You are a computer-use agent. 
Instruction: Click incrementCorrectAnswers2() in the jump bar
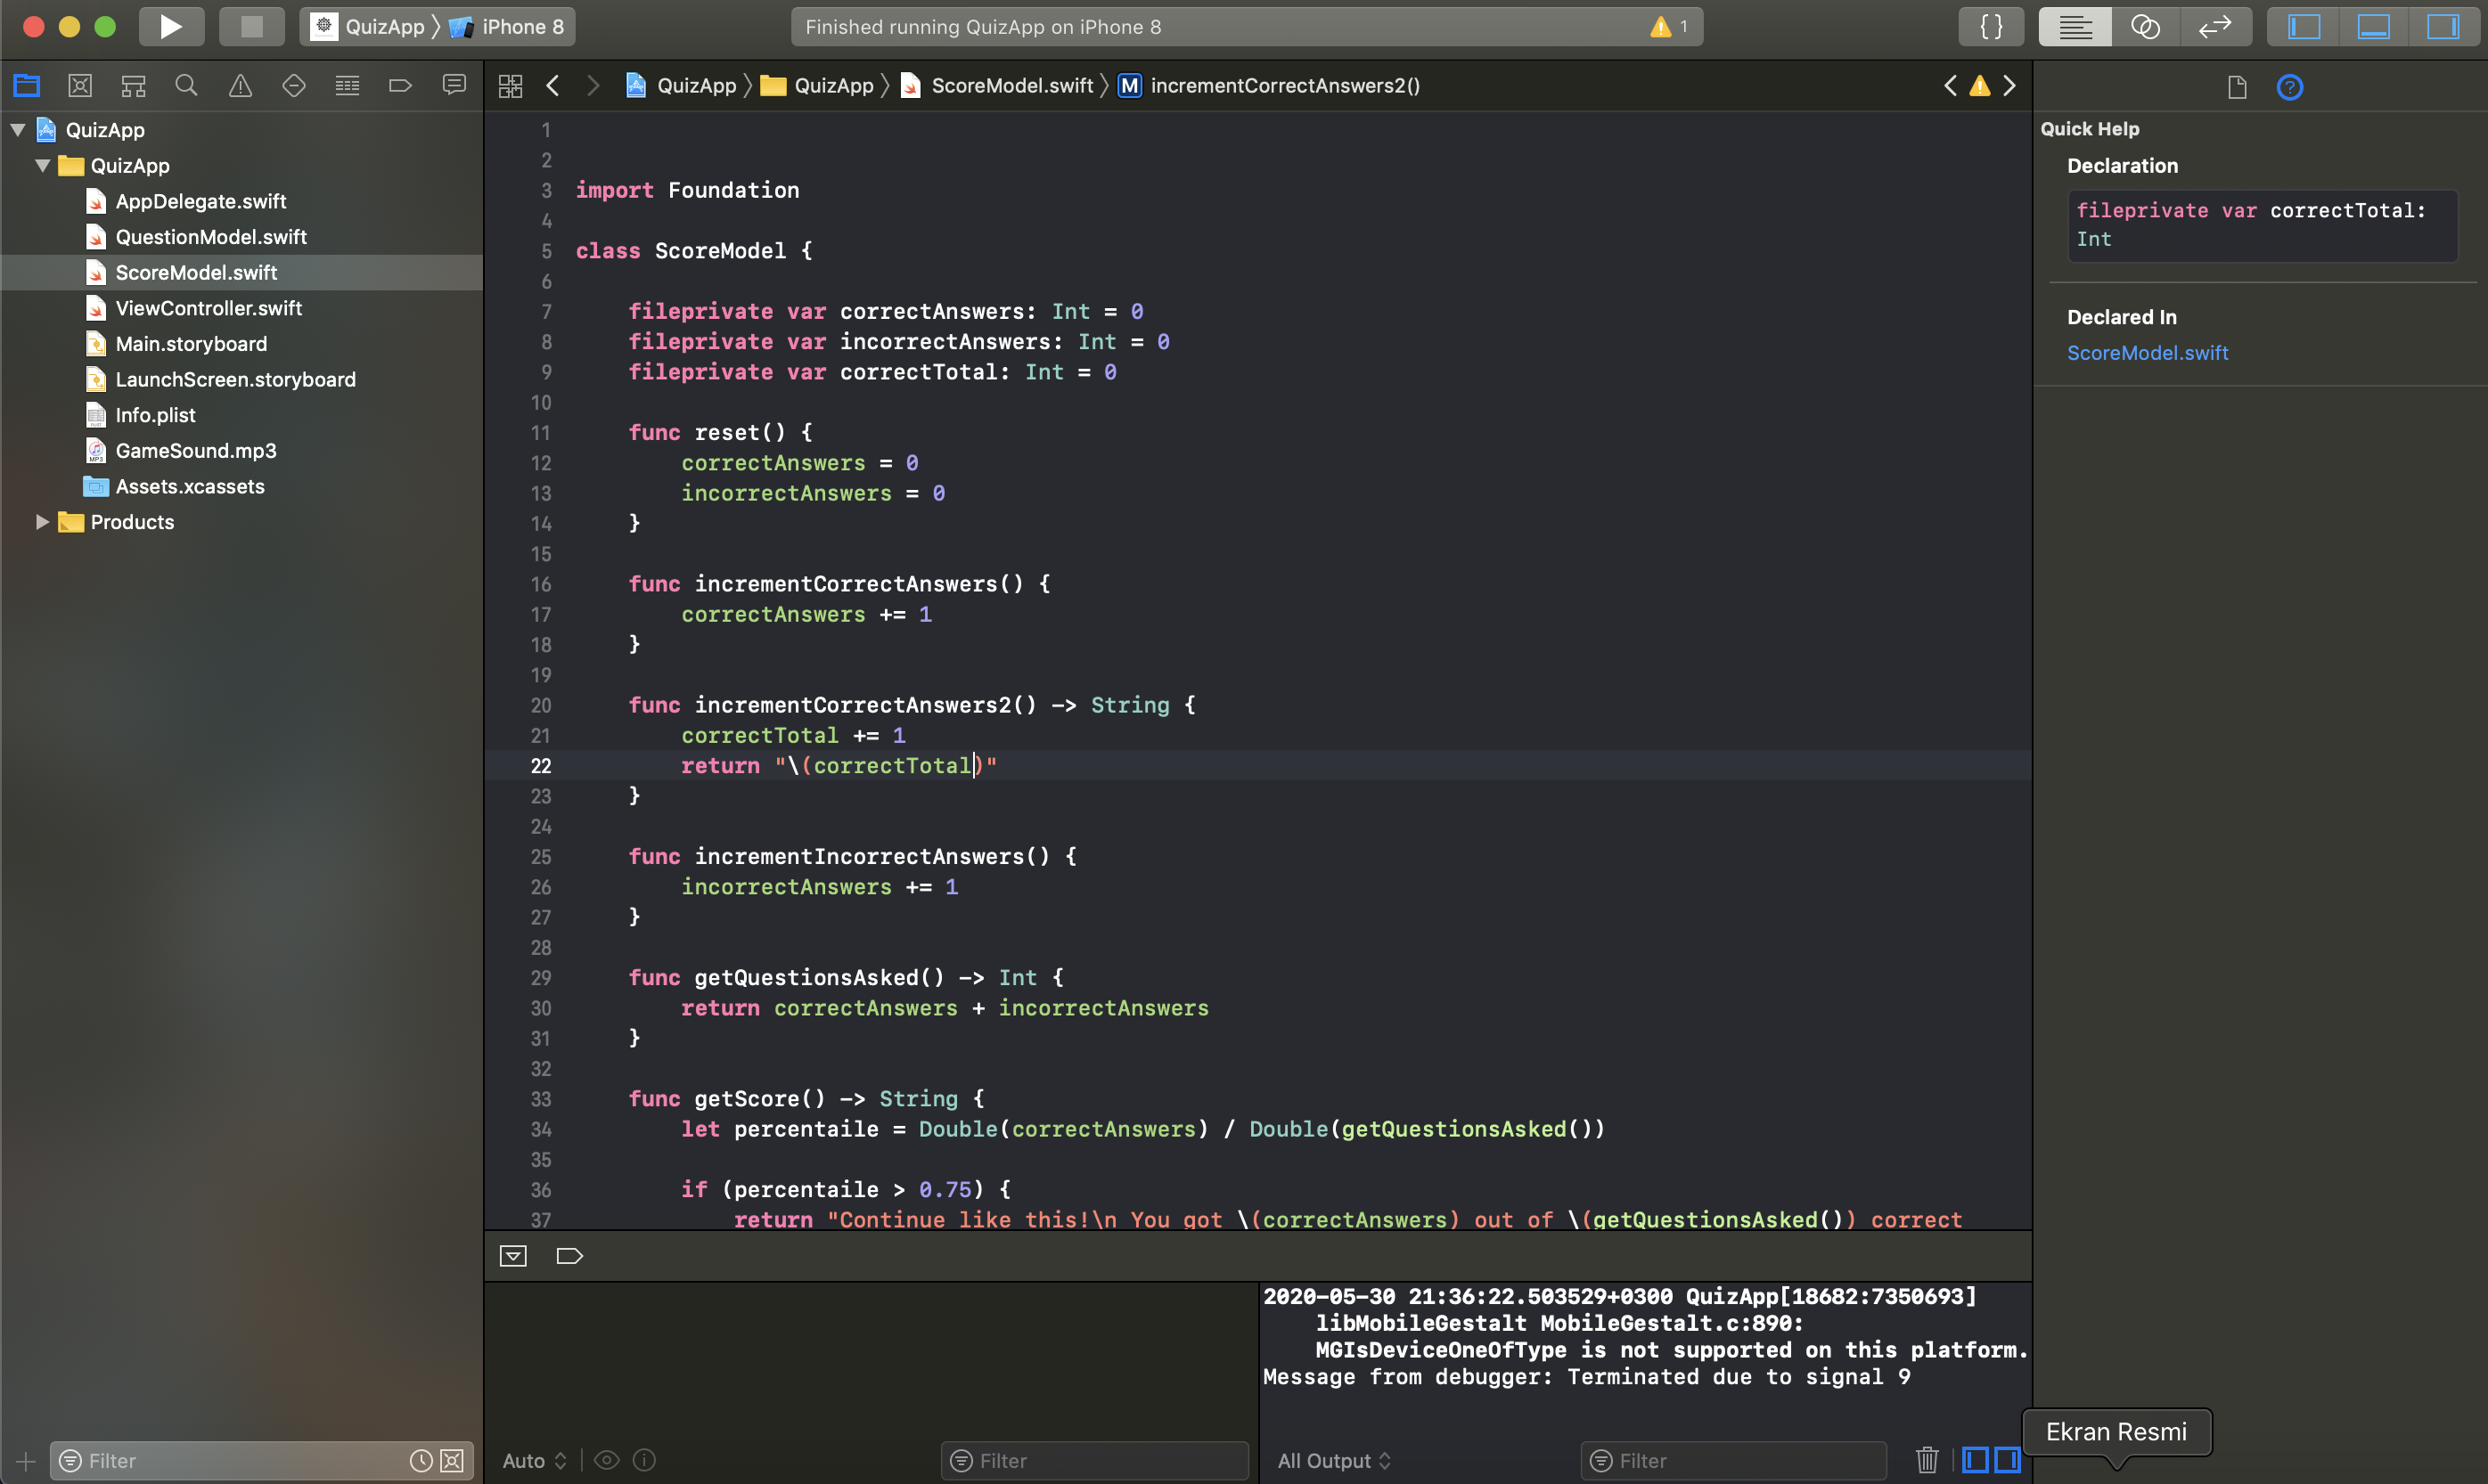1284,86
